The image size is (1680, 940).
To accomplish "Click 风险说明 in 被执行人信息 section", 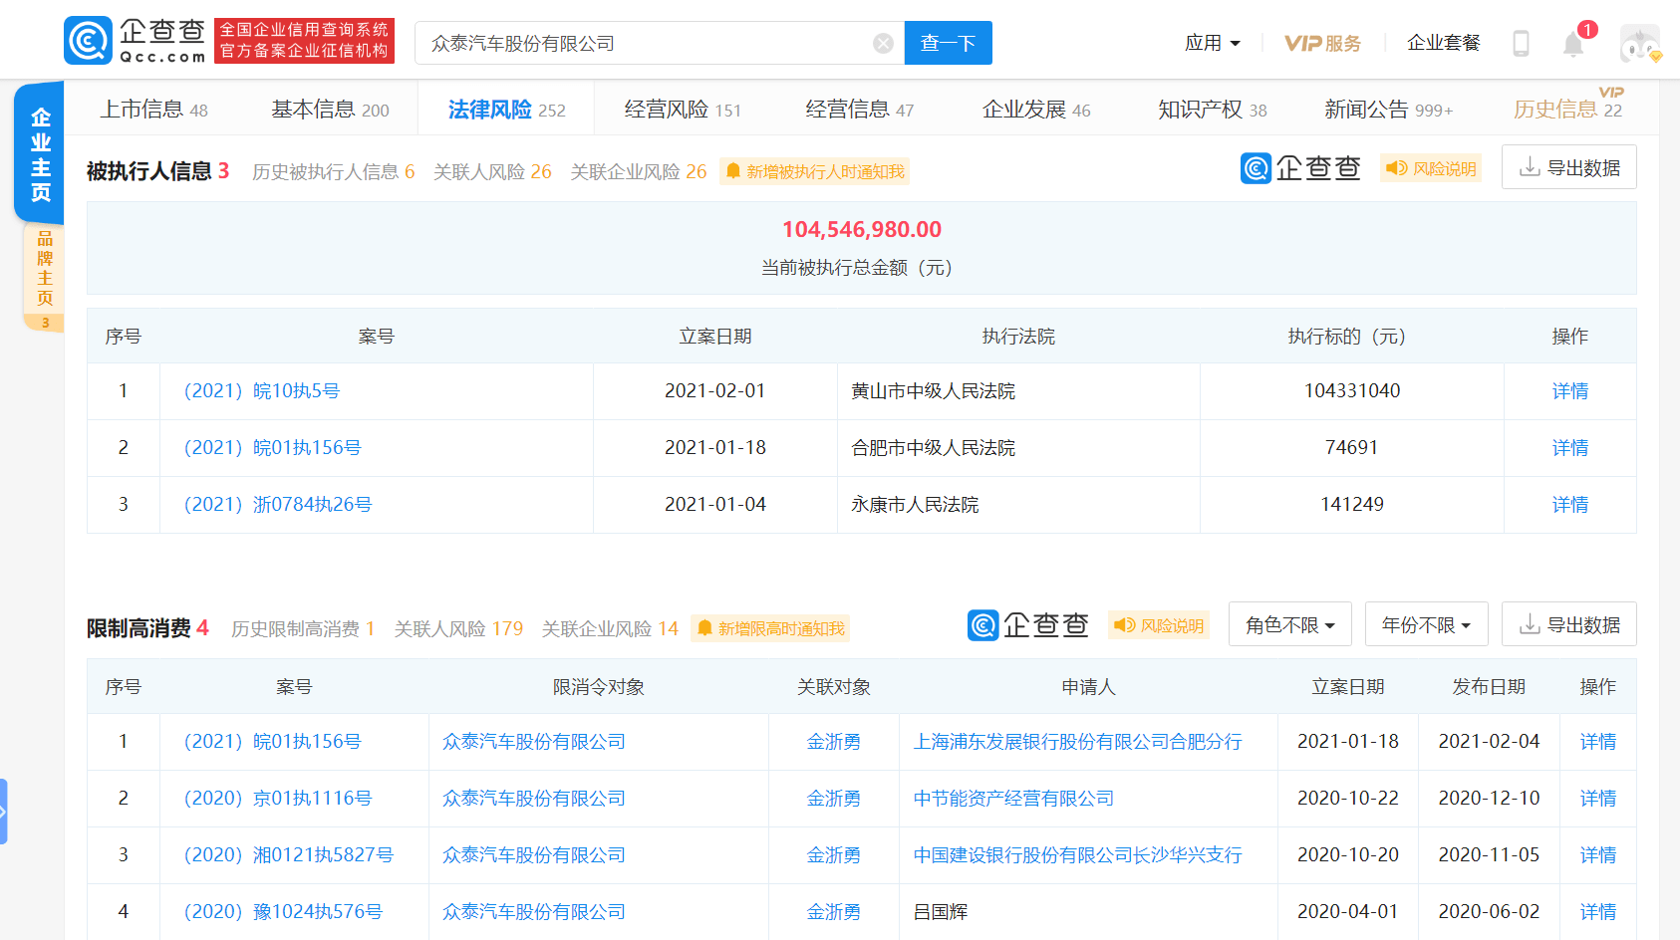I will click(1431, 168).
